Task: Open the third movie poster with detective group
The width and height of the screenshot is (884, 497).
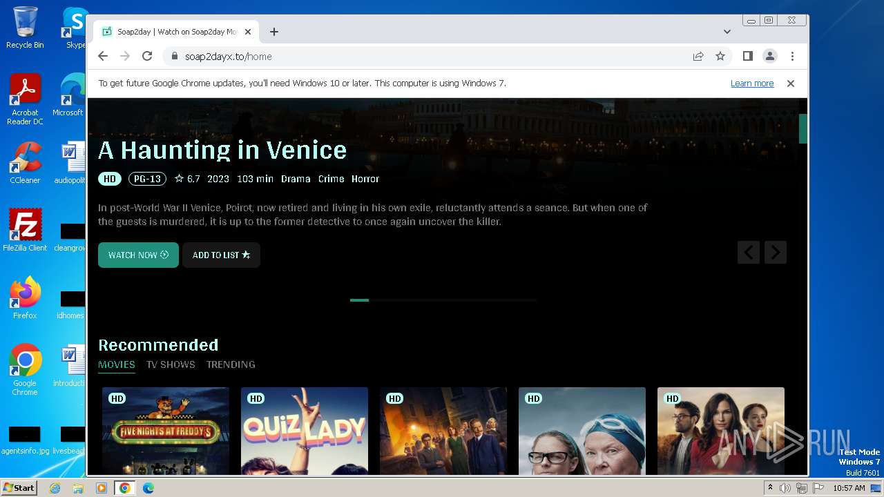Action: click(443, 431)
